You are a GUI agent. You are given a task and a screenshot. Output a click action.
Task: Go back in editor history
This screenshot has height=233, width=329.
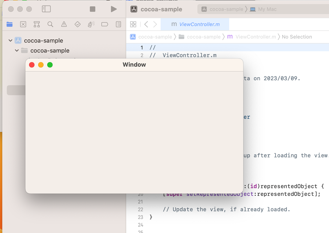click(x=146, y=24)
